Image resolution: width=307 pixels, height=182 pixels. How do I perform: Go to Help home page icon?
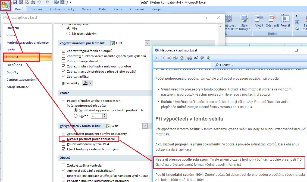(x=182, y=58)
